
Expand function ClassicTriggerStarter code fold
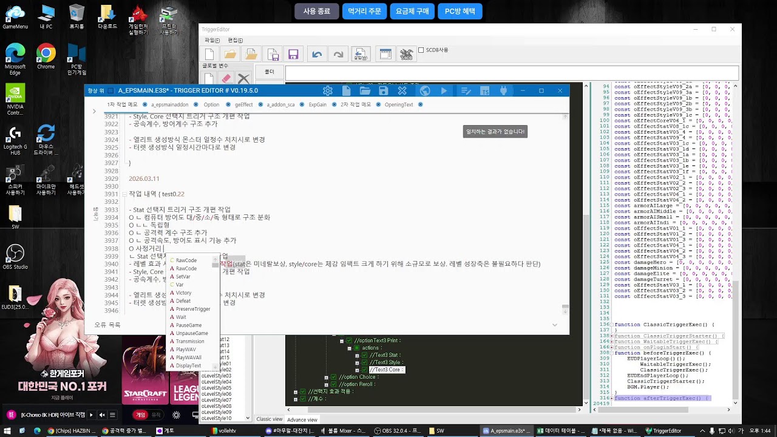(612, 336)
